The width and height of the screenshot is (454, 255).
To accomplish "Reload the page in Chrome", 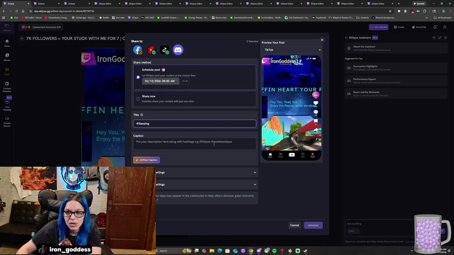I will 16,11.
